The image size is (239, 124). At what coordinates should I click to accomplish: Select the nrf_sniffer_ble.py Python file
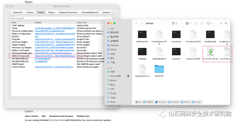[210, 52]
